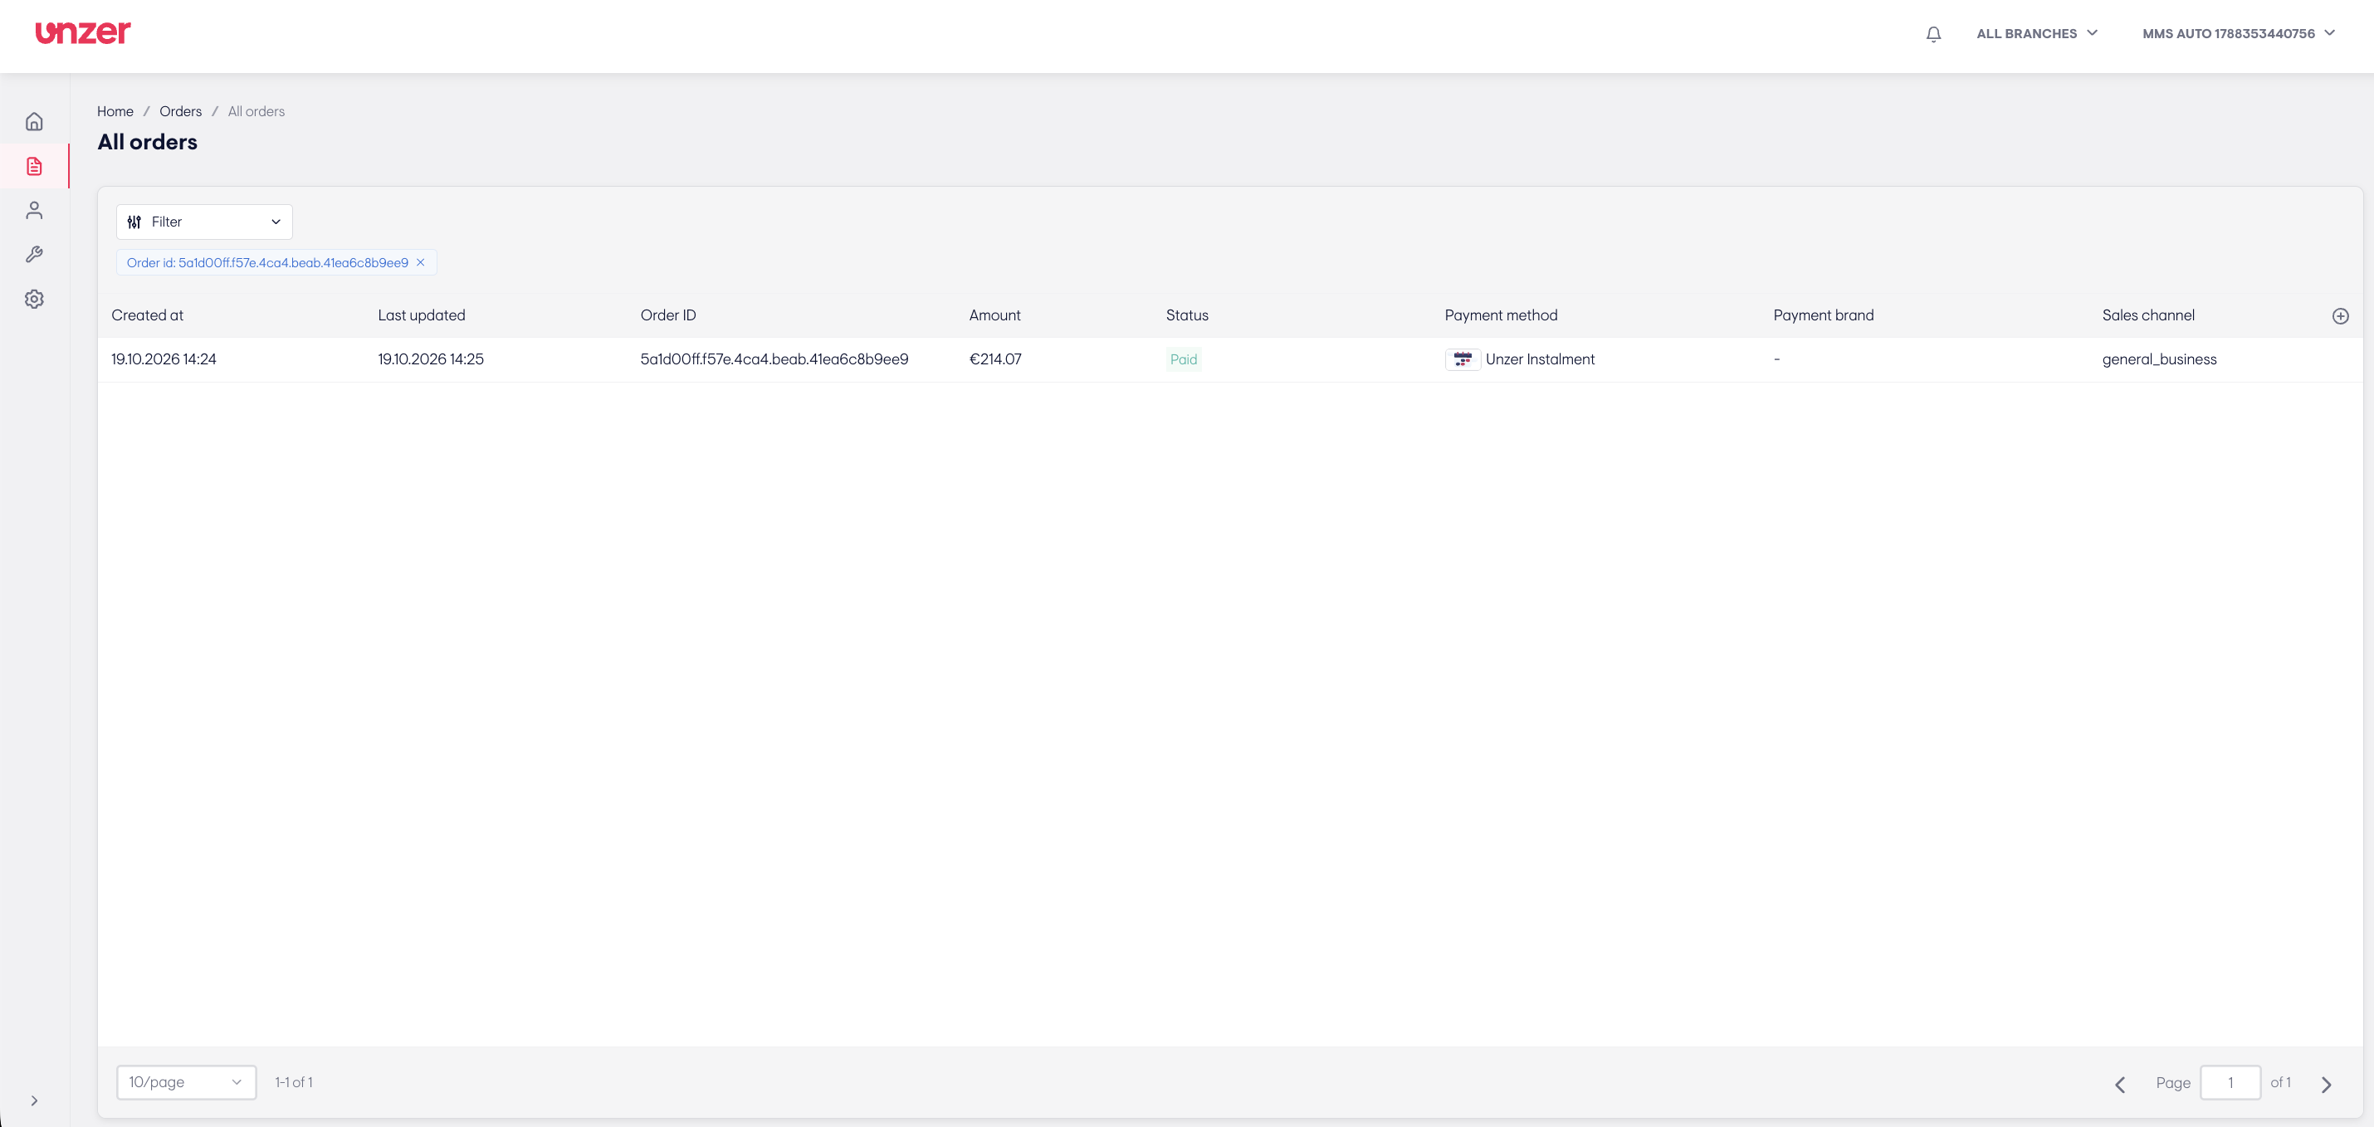
Task: Click the Order ID column header
Action: click(668, 315)
